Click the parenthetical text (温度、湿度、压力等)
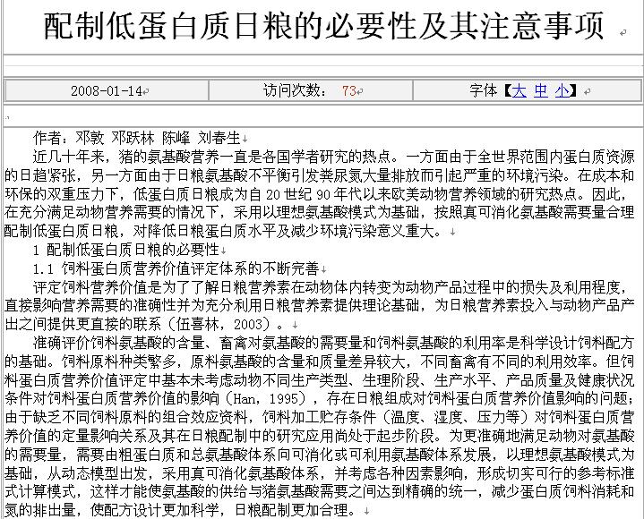Screen dimensions: 644x519 pyautogui.click(x=430, y=417)
